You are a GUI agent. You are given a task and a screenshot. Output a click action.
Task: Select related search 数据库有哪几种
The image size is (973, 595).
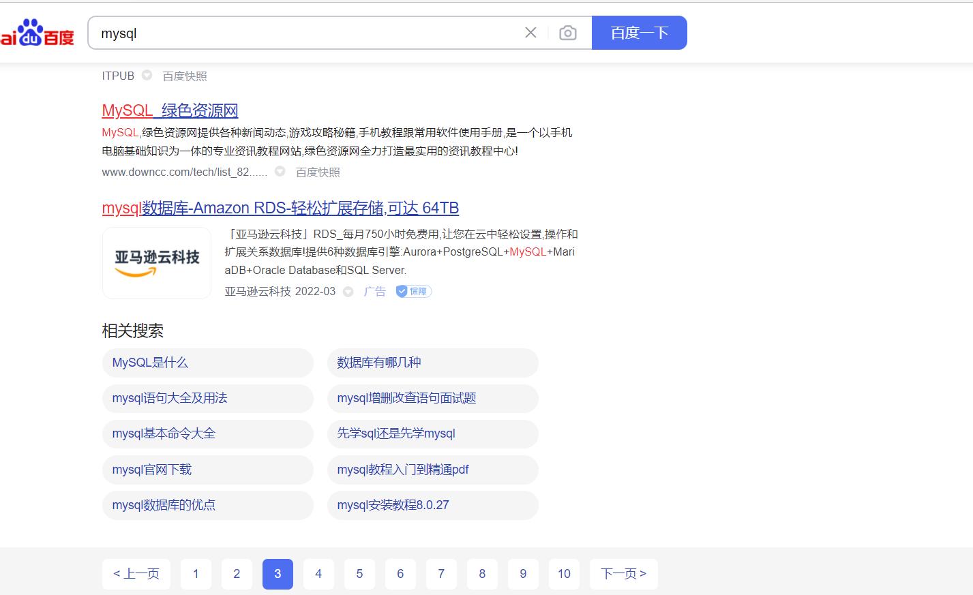pyautogui.click(x=433, y=363)
